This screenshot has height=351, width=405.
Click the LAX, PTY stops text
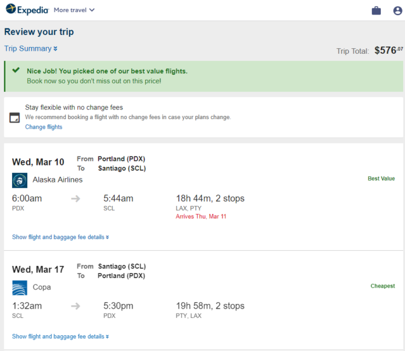pos(189,208)
